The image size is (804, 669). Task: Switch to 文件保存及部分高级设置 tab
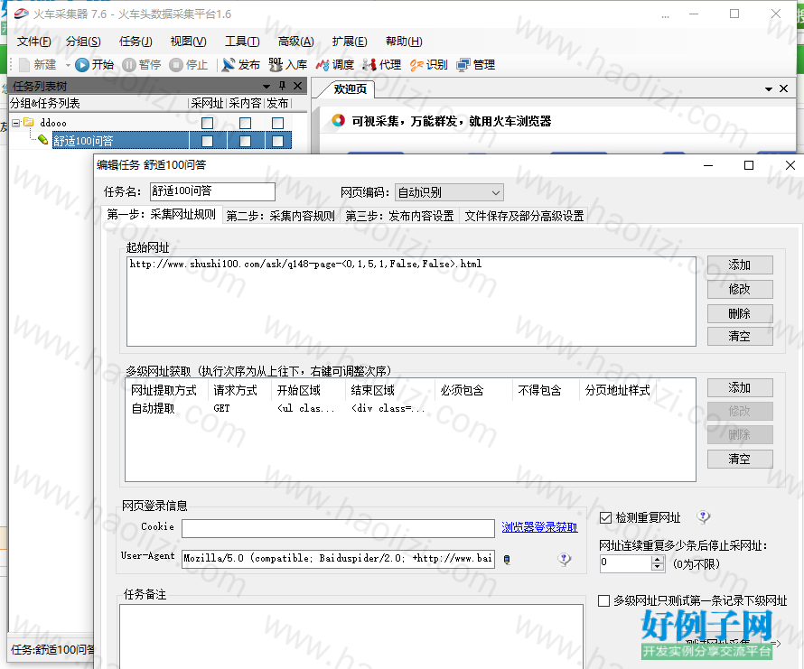524,216
